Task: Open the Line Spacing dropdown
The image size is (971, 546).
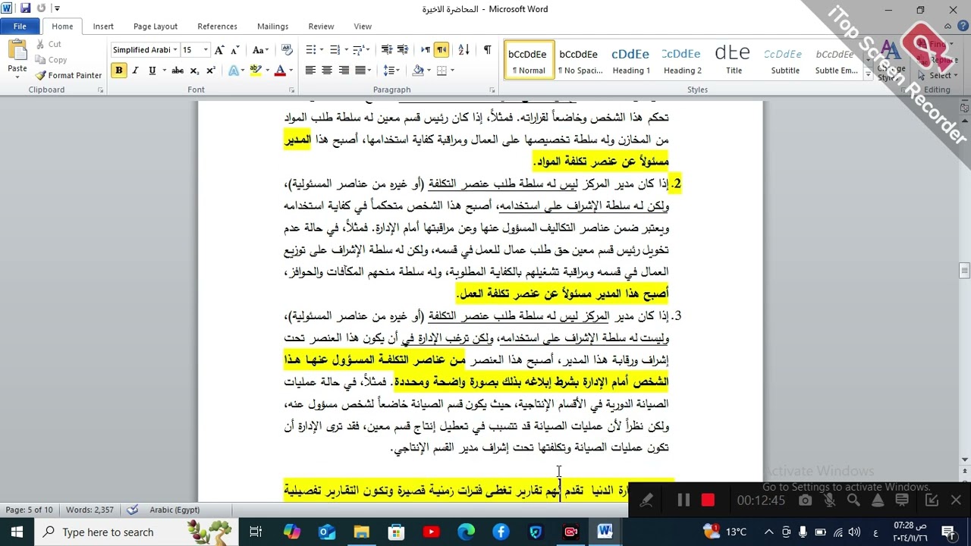Action: coord(391,71)
